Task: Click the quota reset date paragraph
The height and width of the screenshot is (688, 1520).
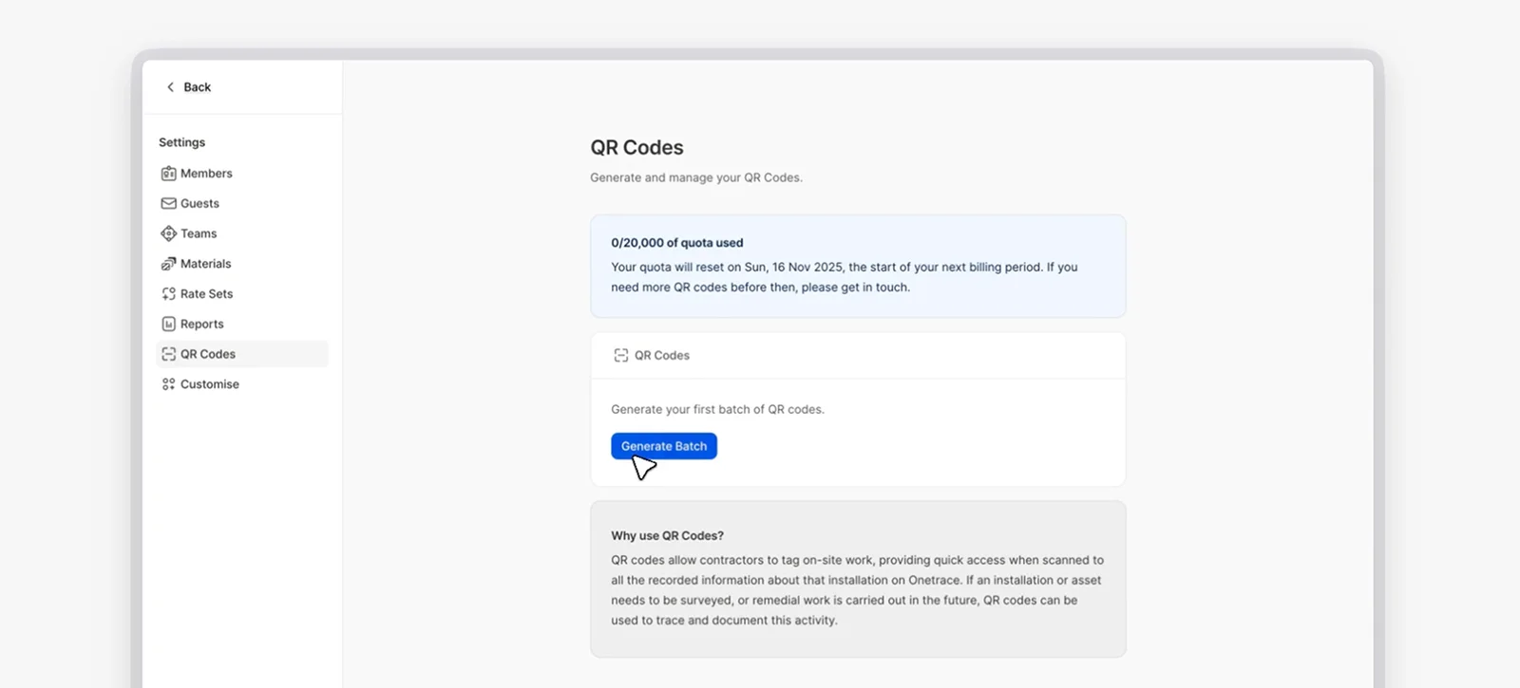Action: point(845,277)
